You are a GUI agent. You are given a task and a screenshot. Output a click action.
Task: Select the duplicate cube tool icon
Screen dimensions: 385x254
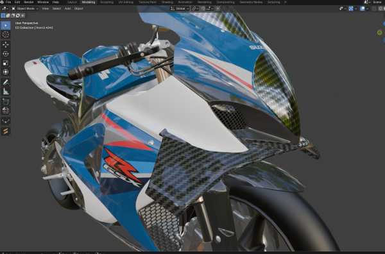(x=6, y=110)
